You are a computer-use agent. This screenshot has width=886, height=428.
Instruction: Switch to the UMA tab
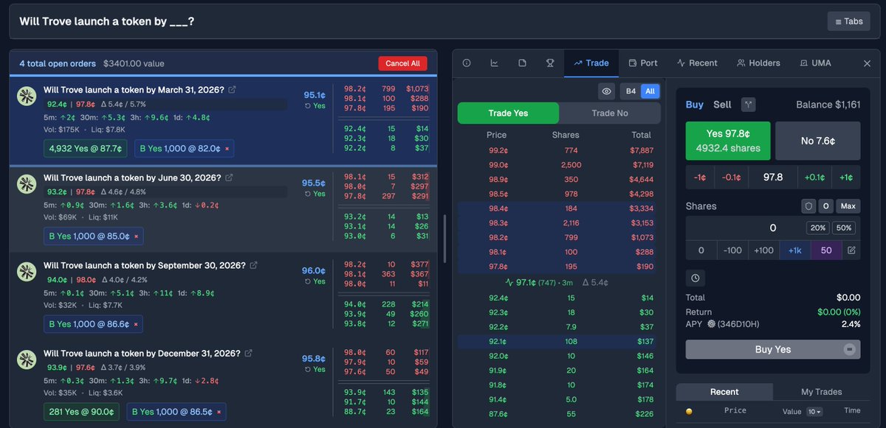point(815,63)
